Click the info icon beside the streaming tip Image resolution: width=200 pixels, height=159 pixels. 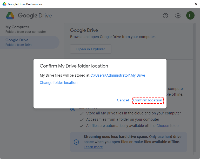(76, 142)
